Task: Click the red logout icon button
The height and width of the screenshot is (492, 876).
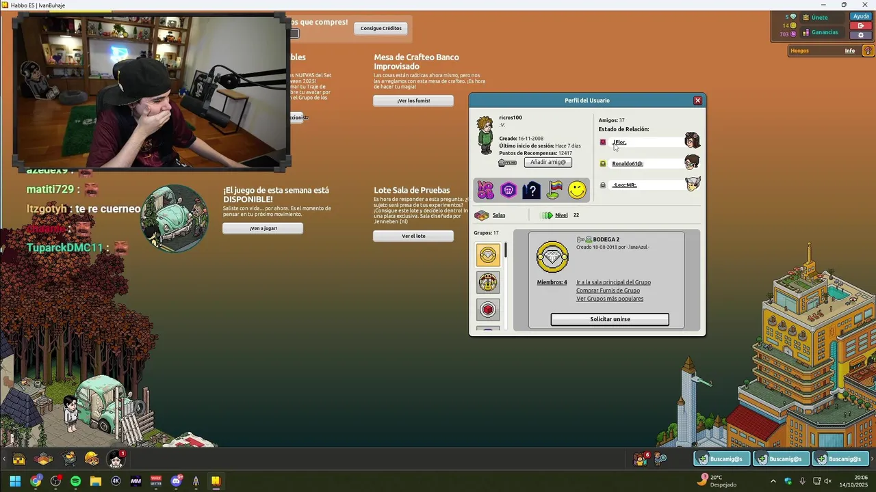Action: (x=862, y=25)
